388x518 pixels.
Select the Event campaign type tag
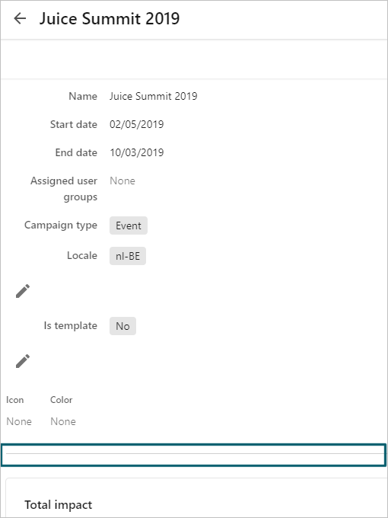[129, 225]
